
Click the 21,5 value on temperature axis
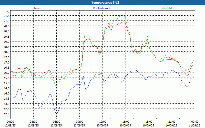coord(6,16)
